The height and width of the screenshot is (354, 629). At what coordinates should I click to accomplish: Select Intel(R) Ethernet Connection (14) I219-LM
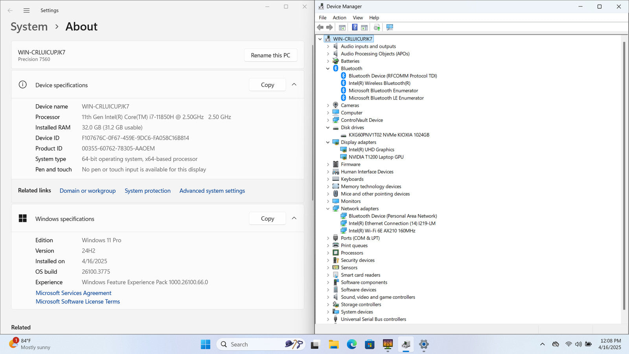point(392,223)
